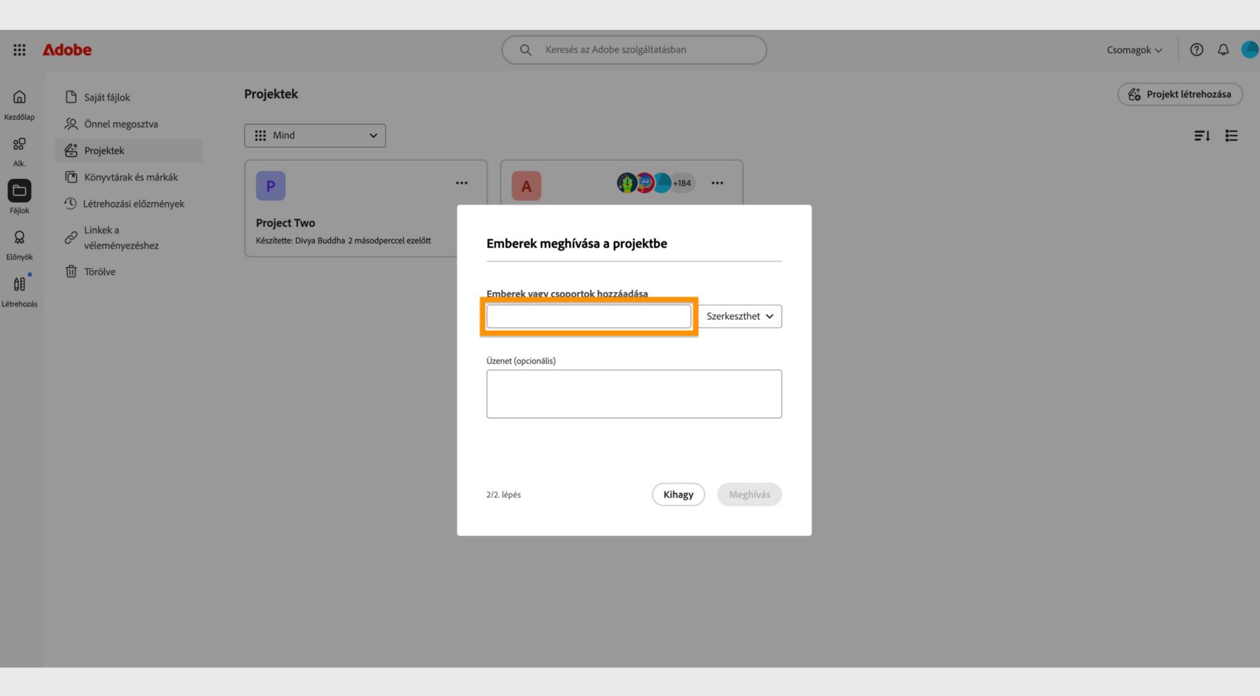Screen dimensions: 1260x696
Task: Switch to list view icon
Action: pyautogui.click(x=1231, y=136)
